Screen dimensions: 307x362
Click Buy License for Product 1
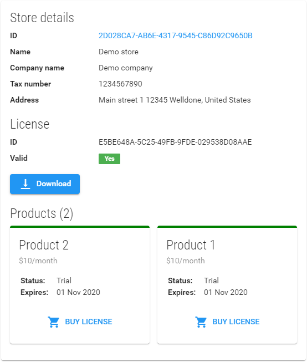point(227,322)
